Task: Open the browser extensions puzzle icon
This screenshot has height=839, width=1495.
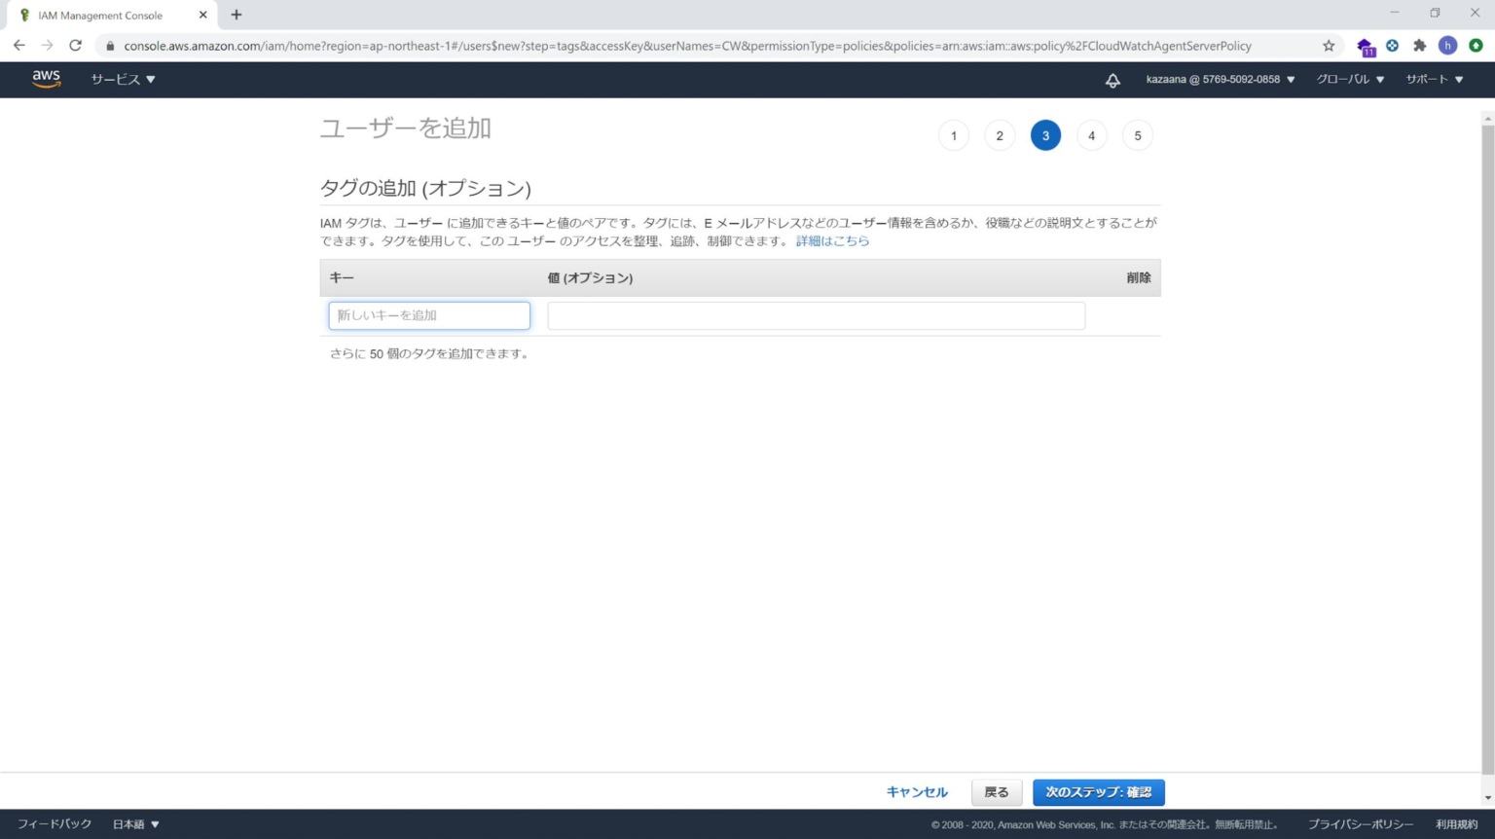Action: [x=1420, y=45]
